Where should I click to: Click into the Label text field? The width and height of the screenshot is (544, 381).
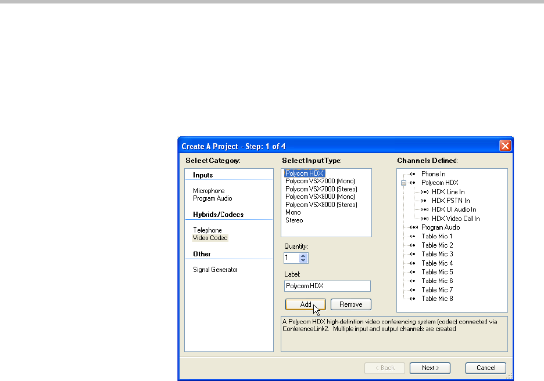point(327,286)
